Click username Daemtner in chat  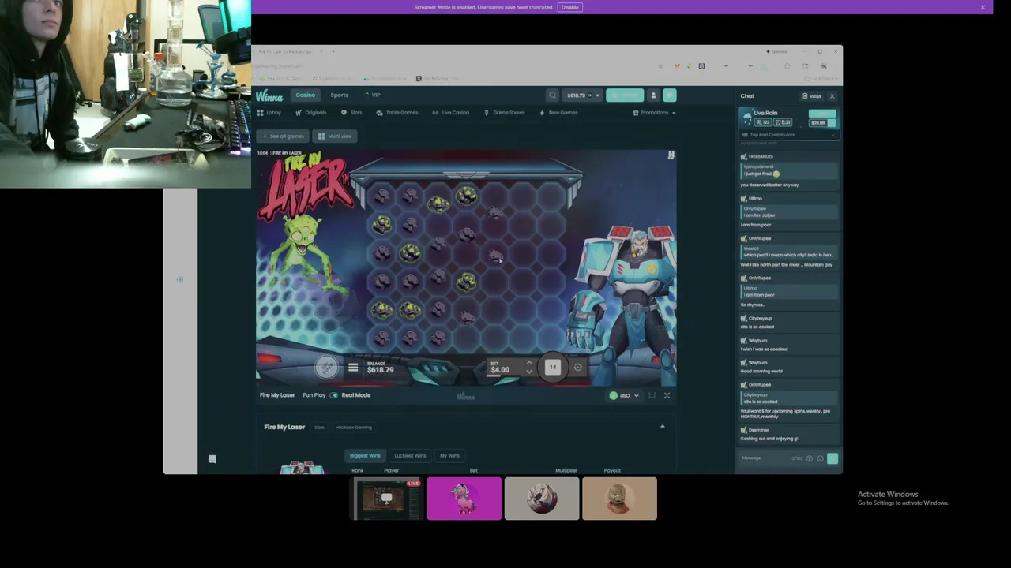point(758,430)
